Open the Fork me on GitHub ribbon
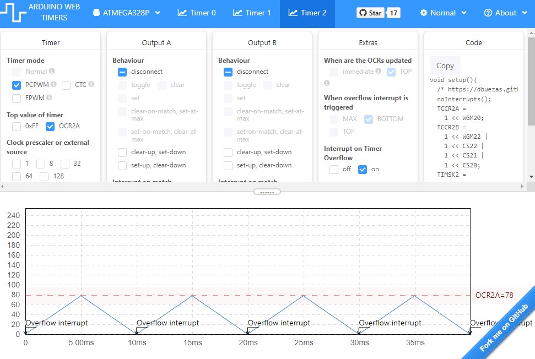535x359 pixels. click(x=504, y=327)
